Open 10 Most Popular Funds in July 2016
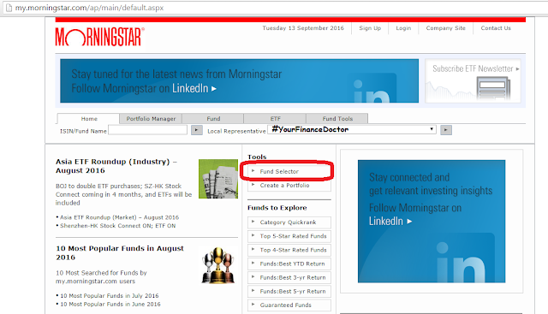 [110, 296]
